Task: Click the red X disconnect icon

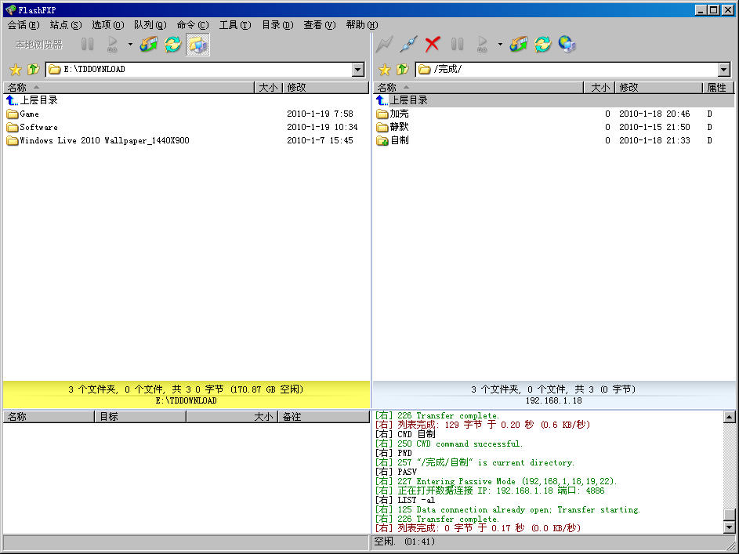Action: [x=432, y=45]
